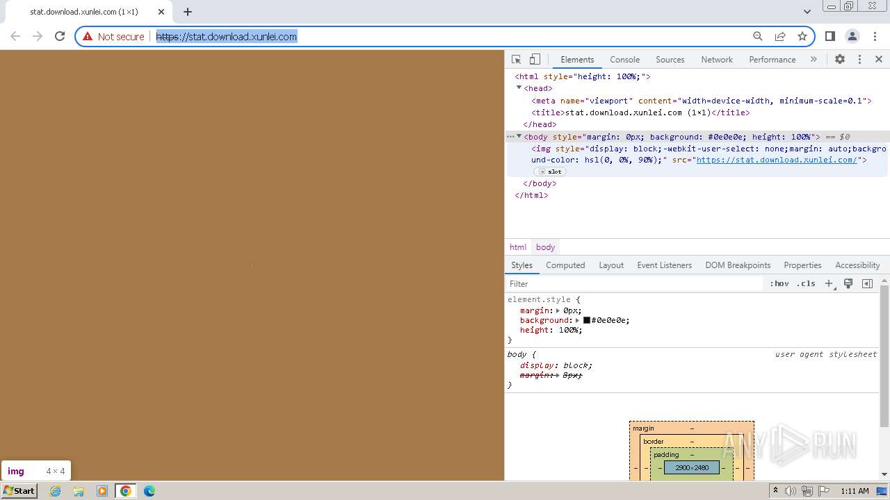The height and width of the screenshot is (500, 890).
Task: Switch to the Performance tab
Action: point(772,60)
